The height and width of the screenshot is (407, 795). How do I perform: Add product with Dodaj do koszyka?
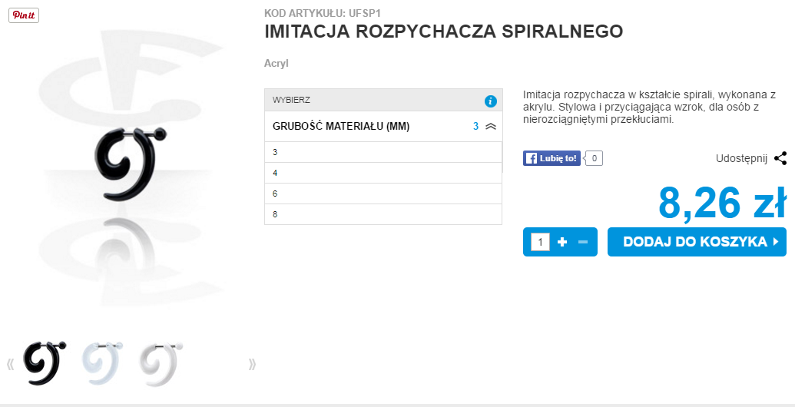pyautogui.click(x=697, y=242)
